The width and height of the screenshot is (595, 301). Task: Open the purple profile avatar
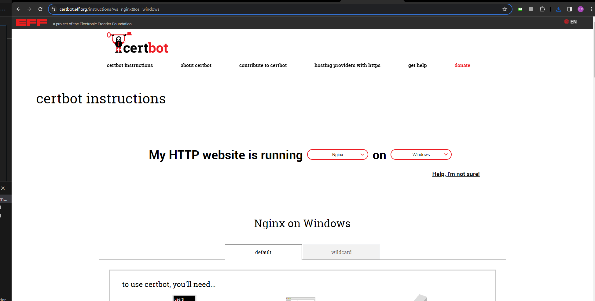pos(581,9)
